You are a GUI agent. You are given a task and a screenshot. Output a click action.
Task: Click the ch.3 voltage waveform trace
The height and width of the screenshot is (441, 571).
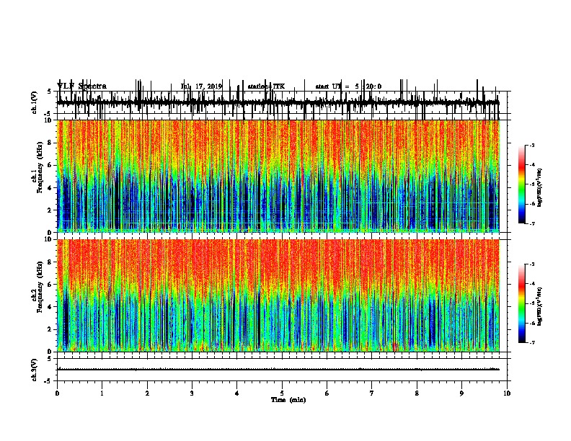(x=278, y=370)
